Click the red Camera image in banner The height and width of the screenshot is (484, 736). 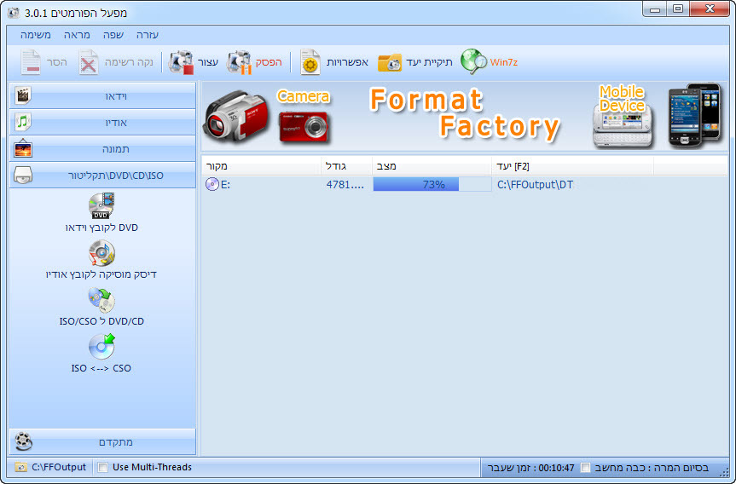click(x=304, y=126)
